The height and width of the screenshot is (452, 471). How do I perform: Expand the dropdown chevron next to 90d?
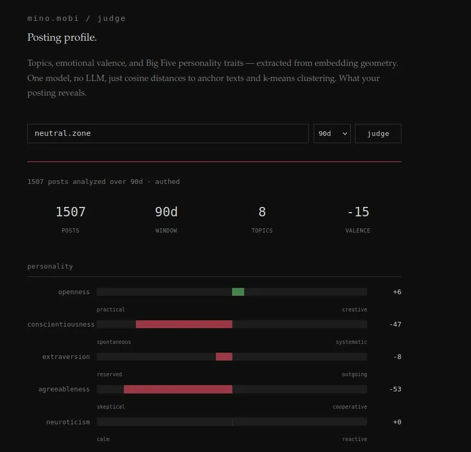coord(345,133)
